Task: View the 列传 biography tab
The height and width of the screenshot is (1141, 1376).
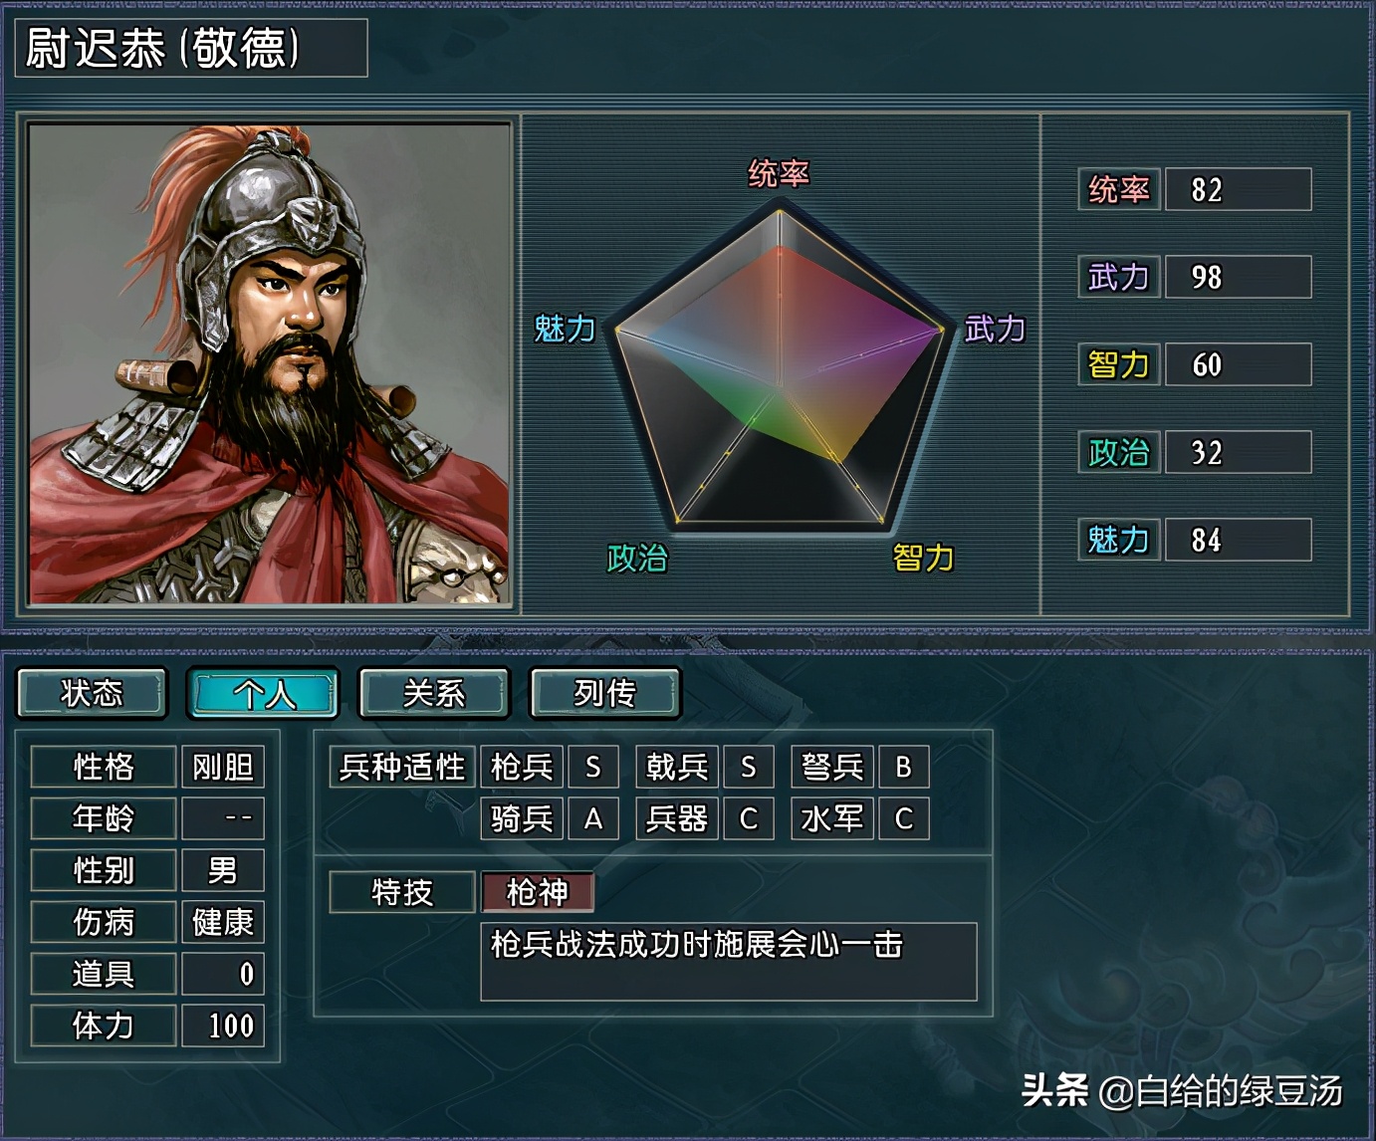Action: pyautogui.click(x=605, y=693)
